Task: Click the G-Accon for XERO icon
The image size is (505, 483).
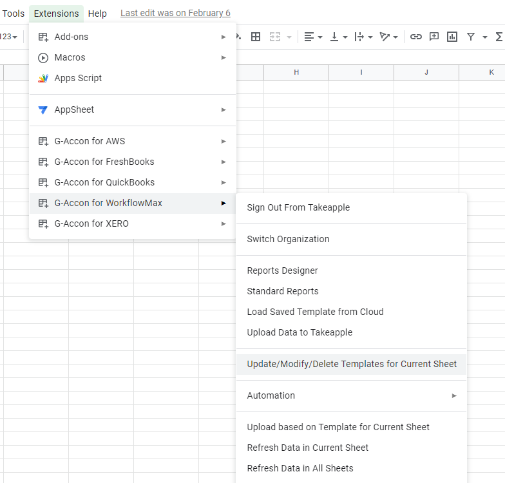Action: [43, 224]
